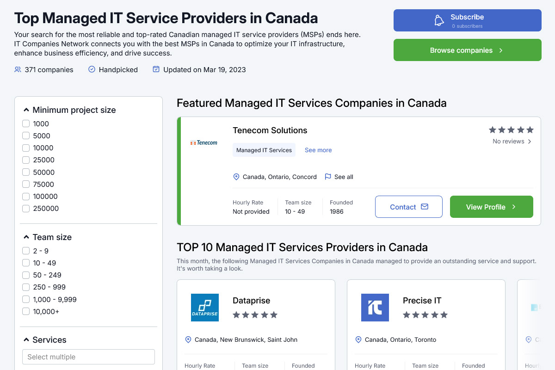Click the Contact button for Tenecom
The width and height of the screenshot is (555, 370).
(x=409, y=207)
